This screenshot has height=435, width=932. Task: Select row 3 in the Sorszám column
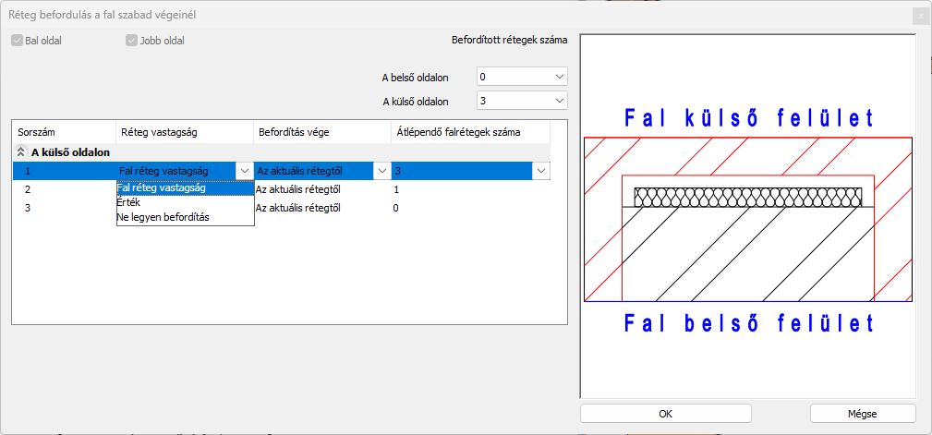[29, 209]
